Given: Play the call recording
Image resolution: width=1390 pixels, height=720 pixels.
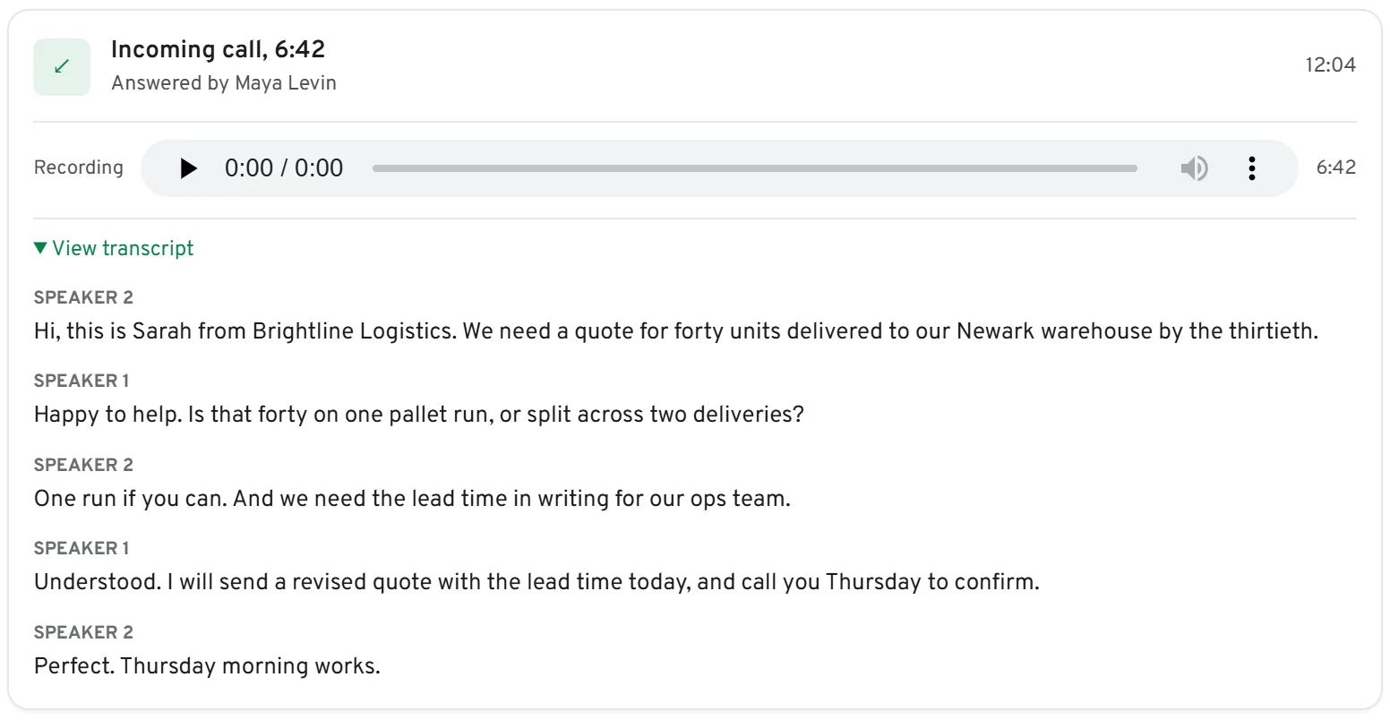Looking at the screenshot, I should (188, 168).
